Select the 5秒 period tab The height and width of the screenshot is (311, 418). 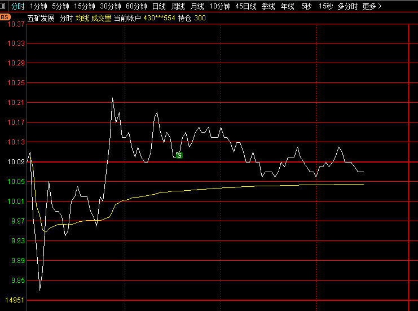tap(306, 6)
